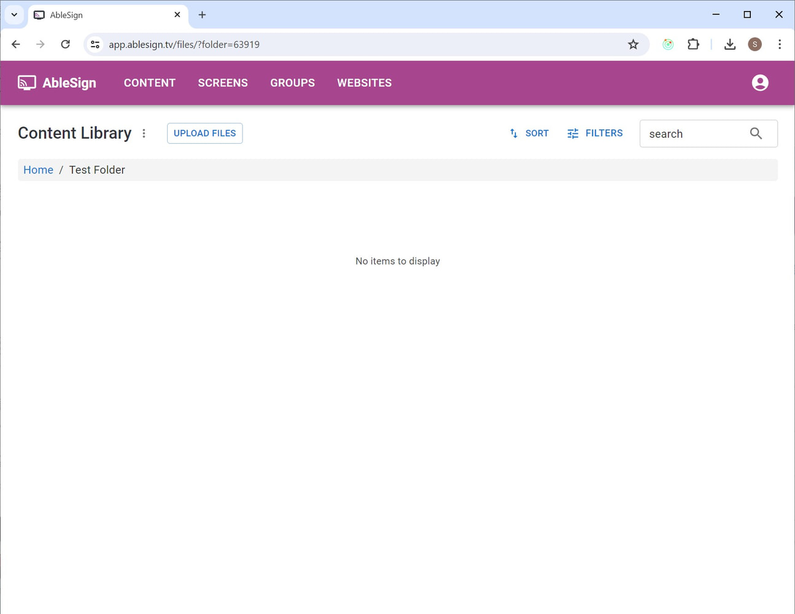Image resolution: width=795 pixels, height=614 pixels.
Task: Navigate to Home via the breadcrumb link
Action: click(x=38, y=169)
